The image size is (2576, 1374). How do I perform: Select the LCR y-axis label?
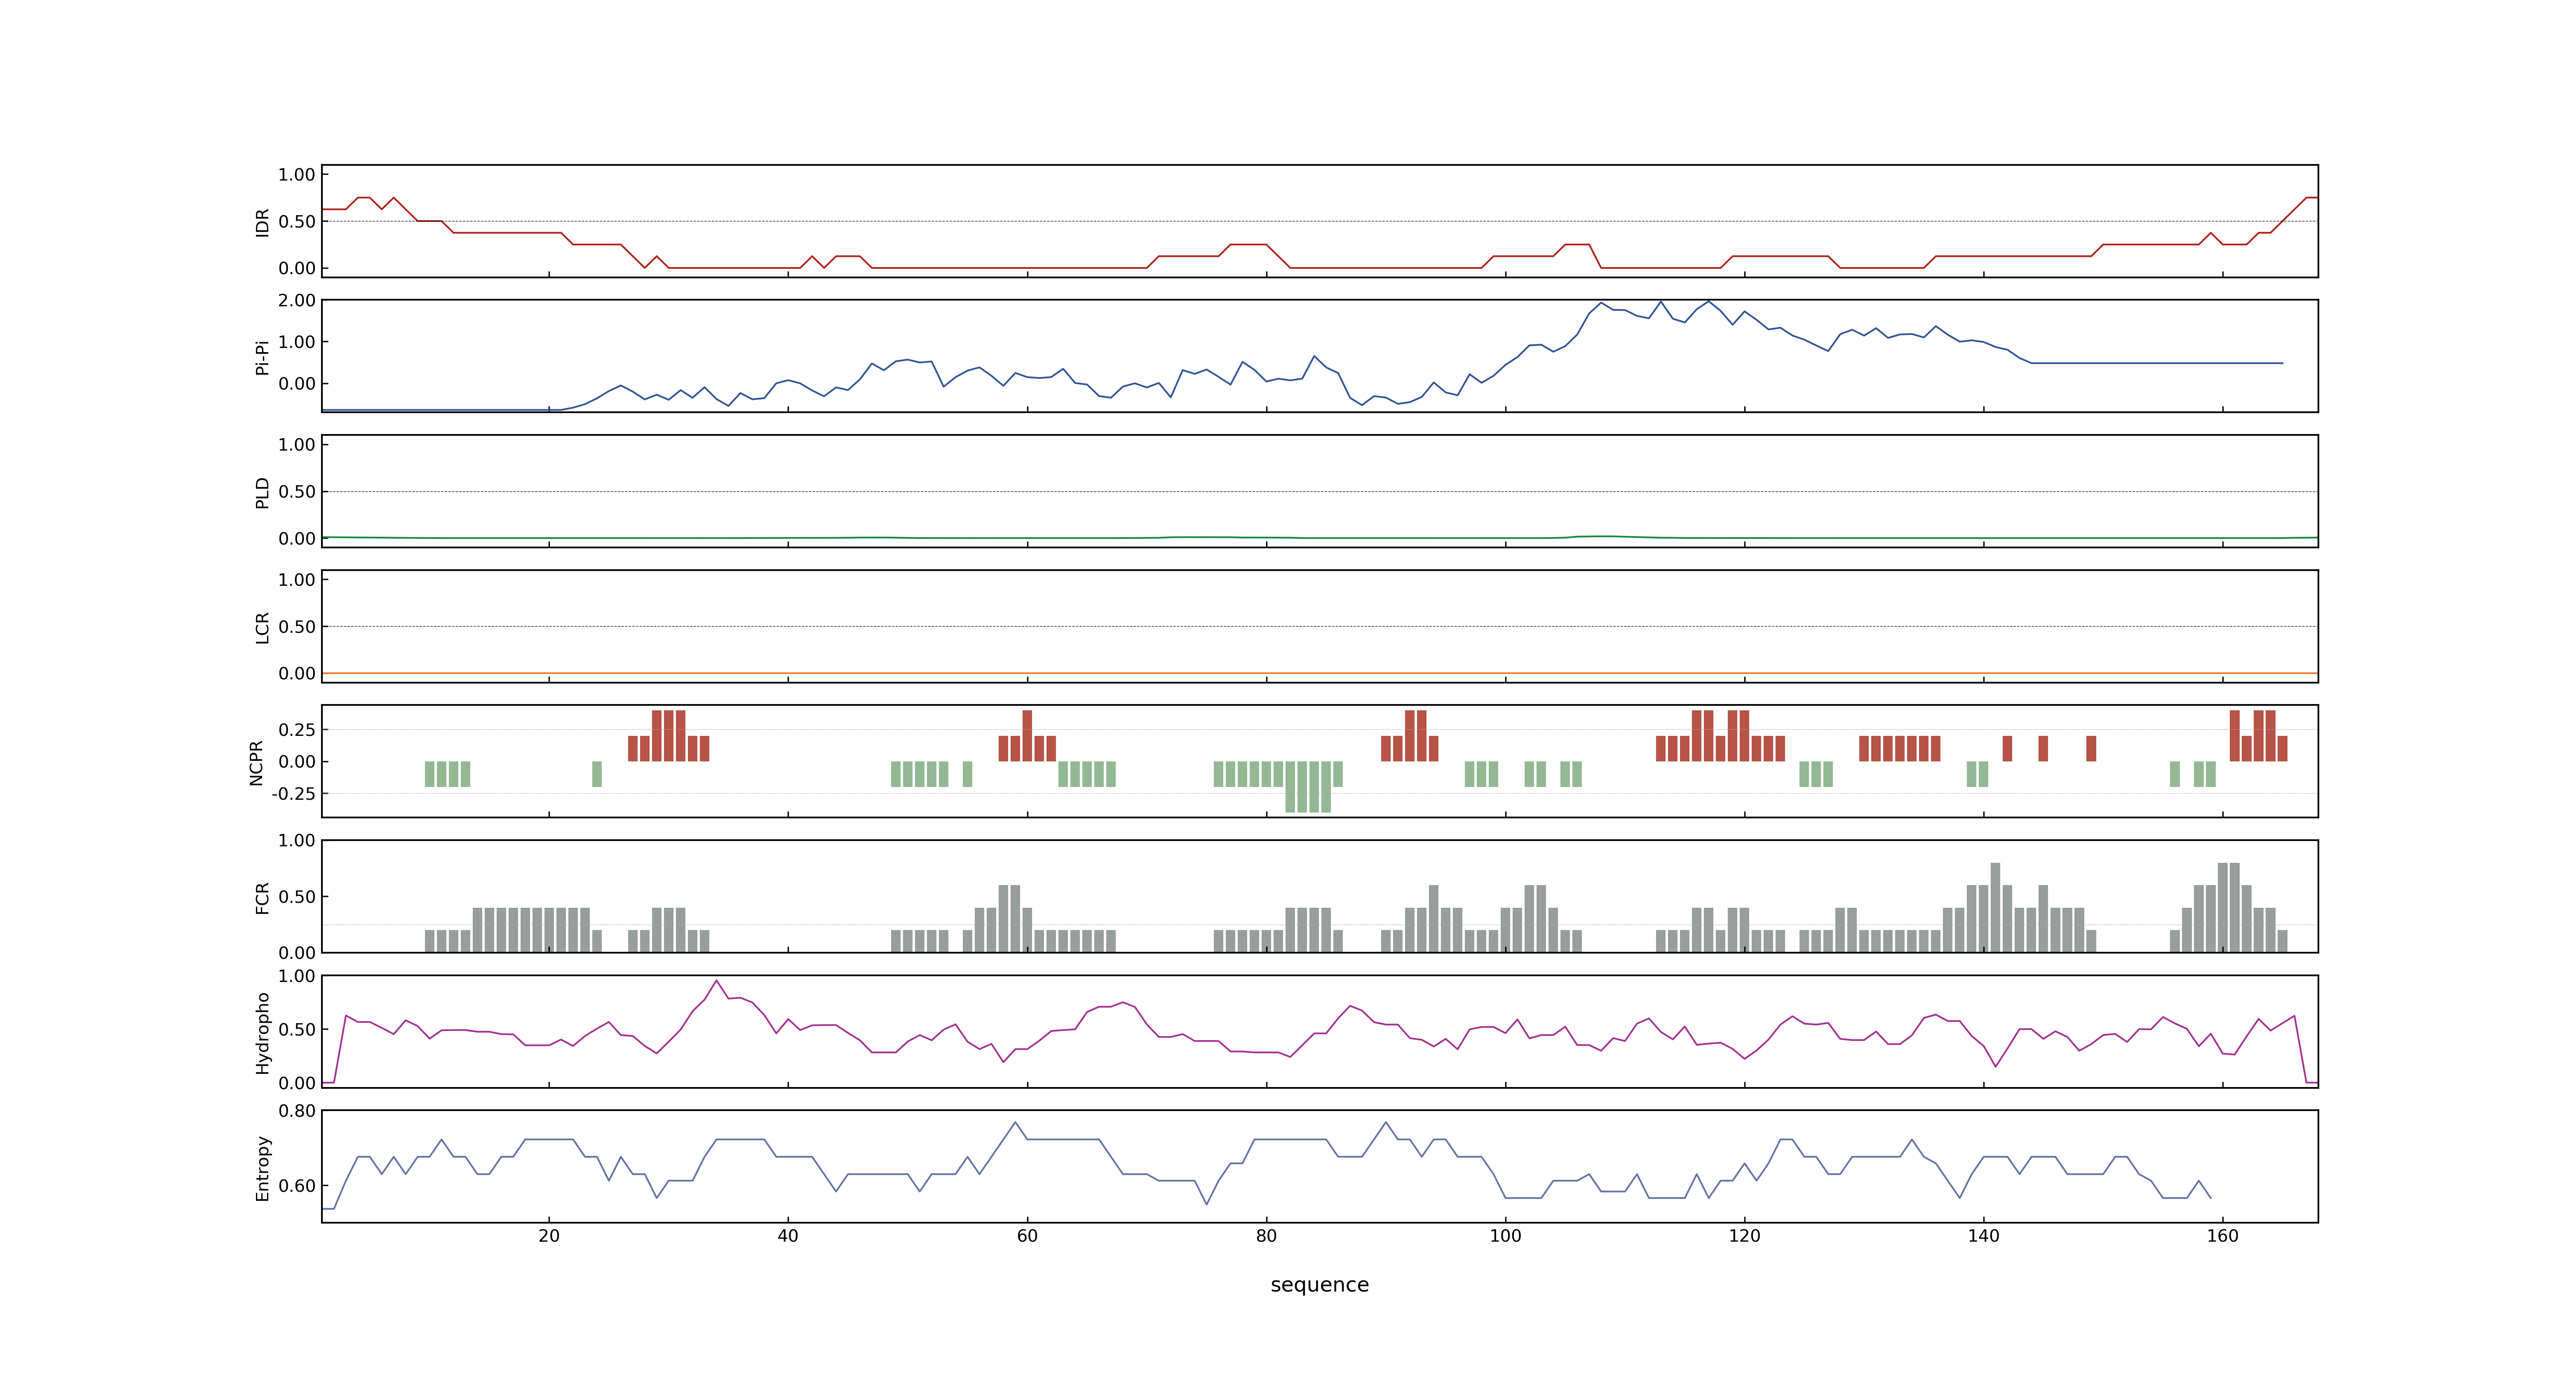262,627
